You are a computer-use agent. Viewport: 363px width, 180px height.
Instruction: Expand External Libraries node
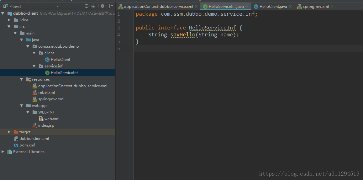point(3,152)
